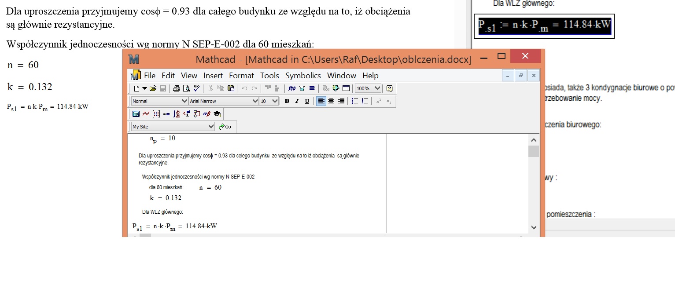
Task: Open the Resource Center help icon
Action: (389, 88)
